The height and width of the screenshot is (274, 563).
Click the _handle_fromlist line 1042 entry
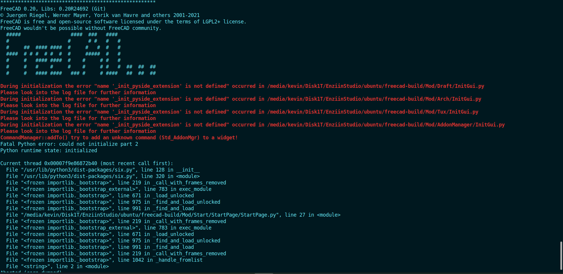pyautogui.click(x=104, y=260)
